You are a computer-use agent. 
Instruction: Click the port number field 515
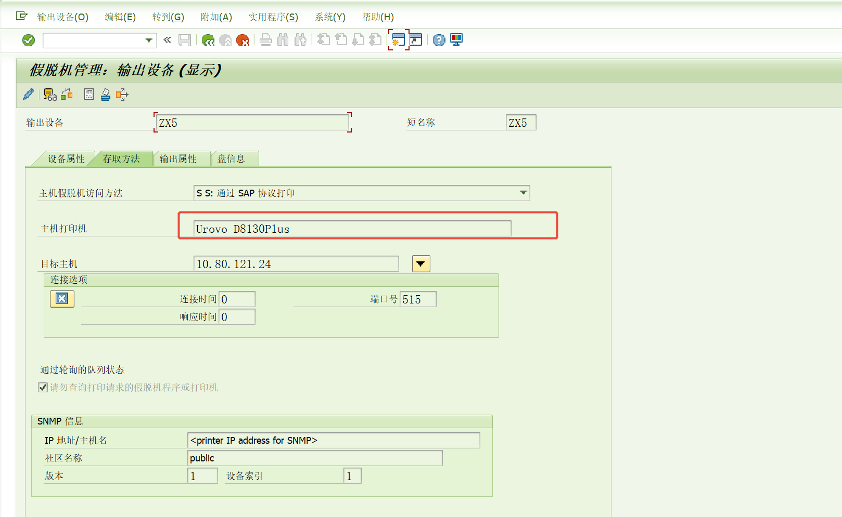(417, 299)
